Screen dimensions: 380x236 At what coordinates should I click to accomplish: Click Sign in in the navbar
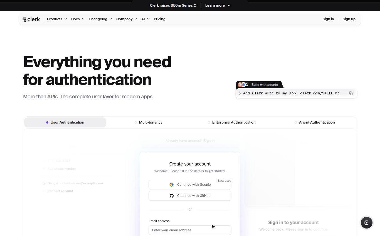pyautogui.click(x=328, y=19)
